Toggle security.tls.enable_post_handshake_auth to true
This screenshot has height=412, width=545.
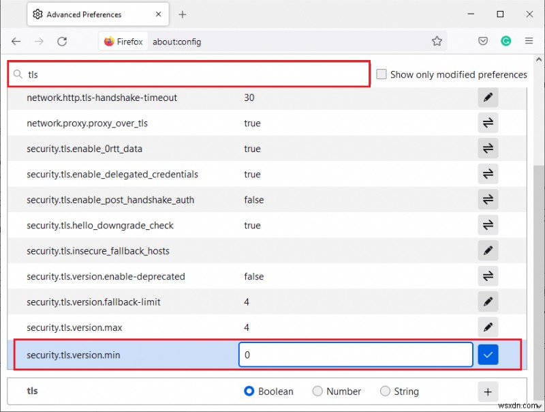click(x=488, y=199)
